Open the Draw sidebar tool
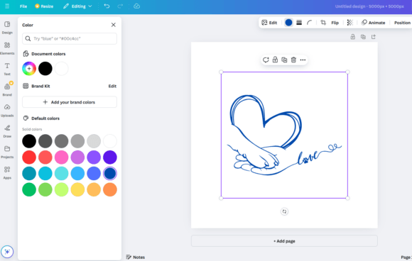Image resolution: width=412 pixels, height=261 pixels. [7, 131]
